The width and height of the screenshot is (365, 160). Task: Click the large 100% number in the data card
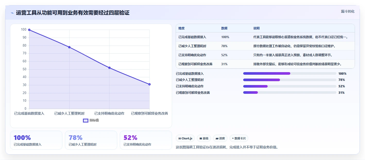[22, 138]
